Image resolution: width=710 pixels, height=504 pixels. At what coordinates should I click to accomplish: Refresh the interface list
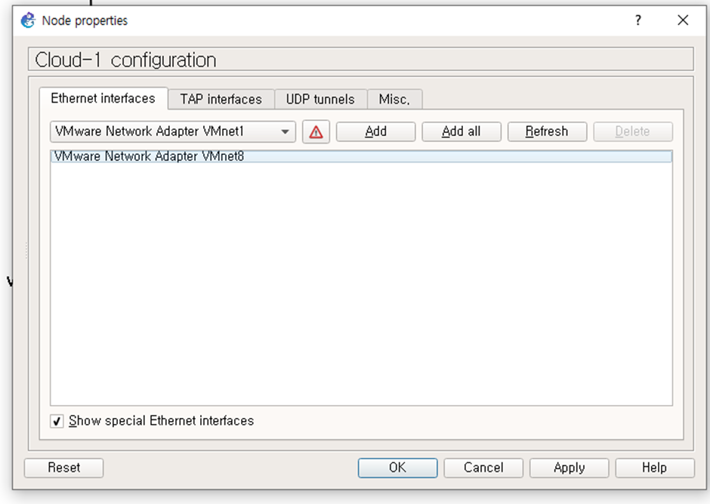point(547,131)
